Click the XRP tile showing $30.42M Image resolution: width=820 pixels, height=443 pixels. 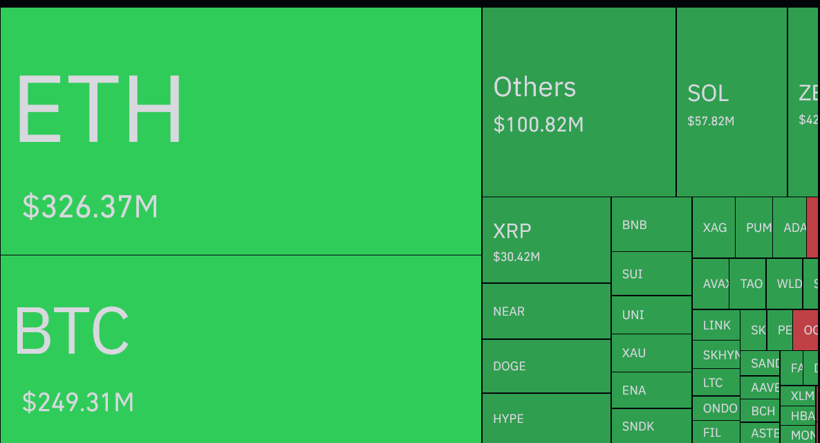pyautogui.click(x=546, y=239)
